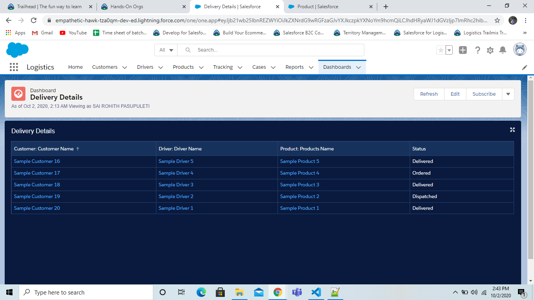The height and width of the screenshot is (300, 534).
Task: Expand the Tracking tab dropdown chevron
Action: 240,67
